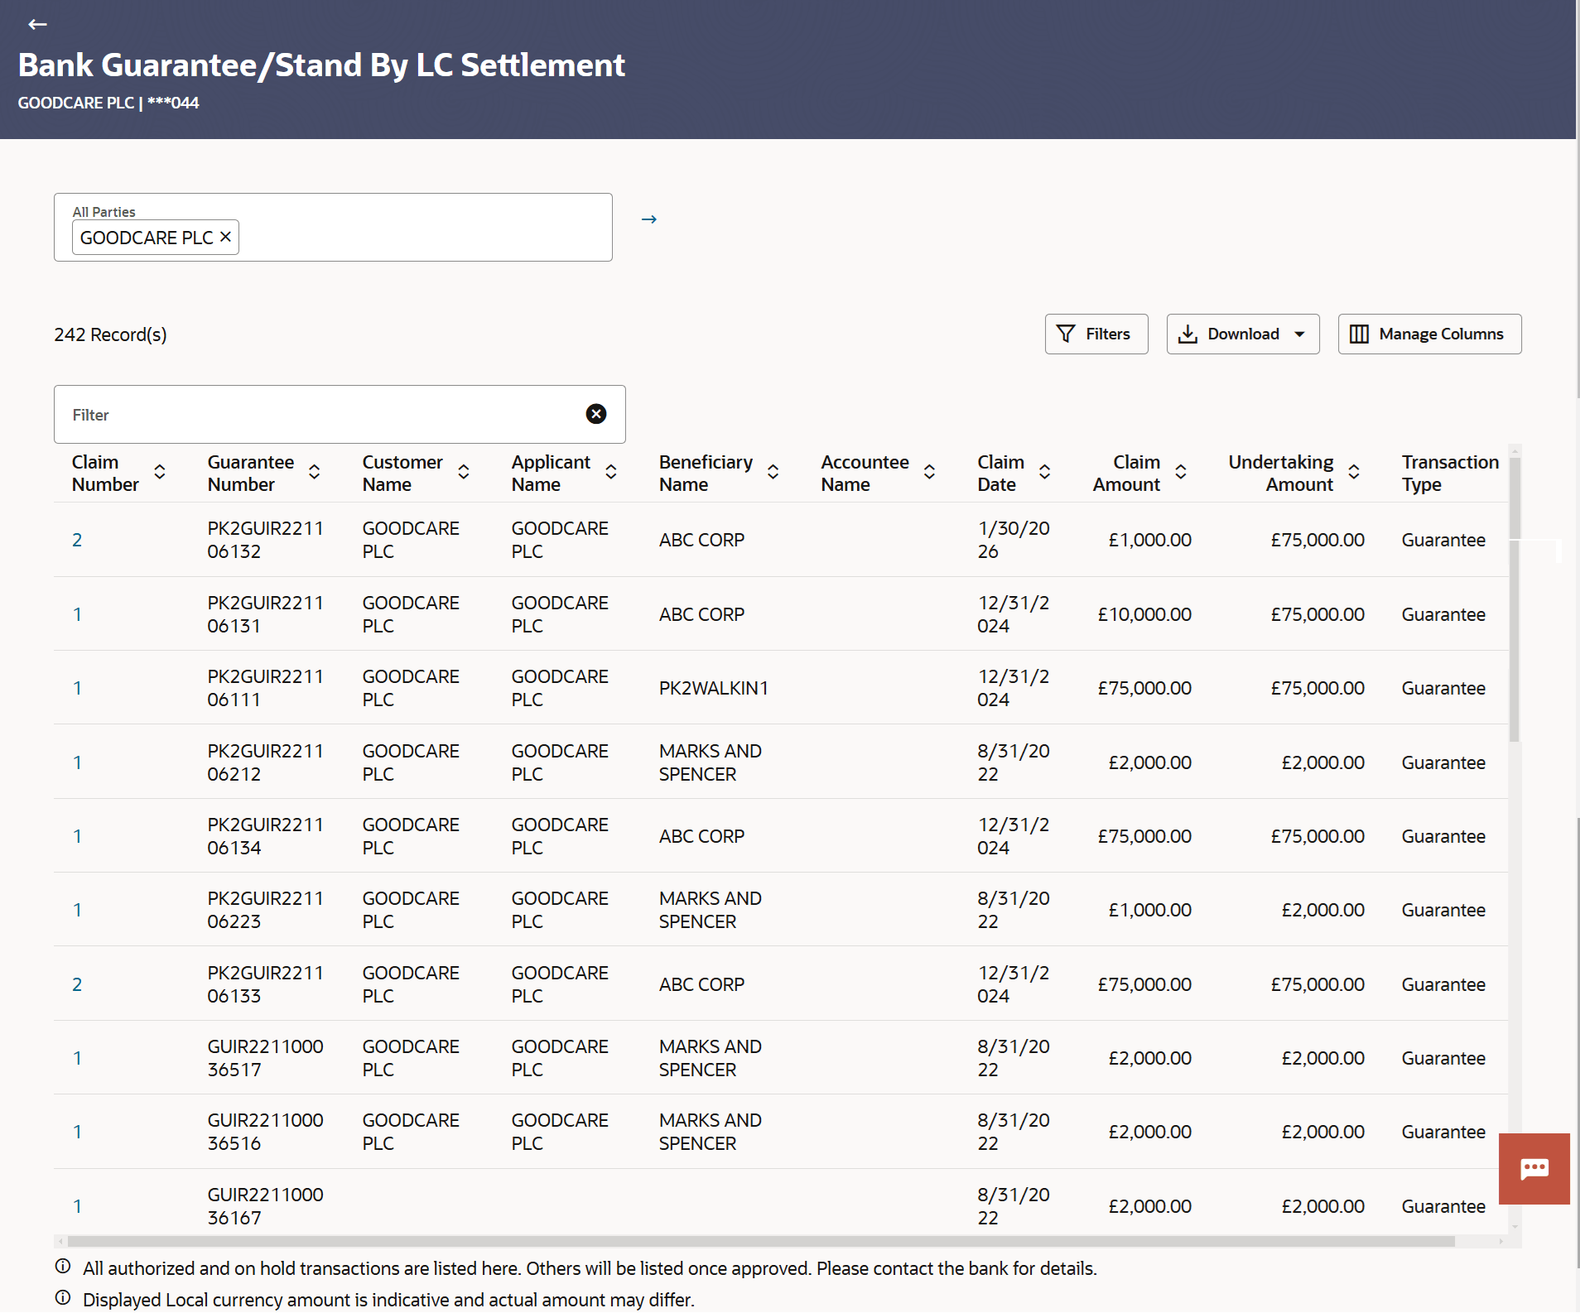Sort by Undertaking Amount column

pyautogui.click(x=1354, y=472)
